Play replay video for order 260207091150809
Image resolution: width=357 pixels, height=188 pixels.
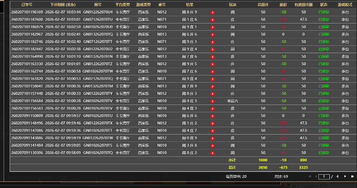tap(212, 116)
